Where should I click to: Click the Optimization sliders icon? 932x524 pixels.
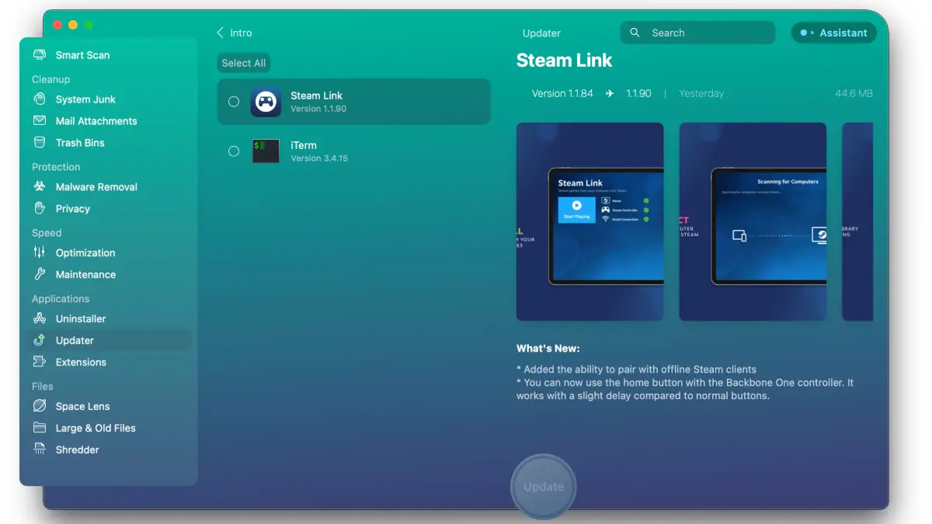click(x=40, y=253)
